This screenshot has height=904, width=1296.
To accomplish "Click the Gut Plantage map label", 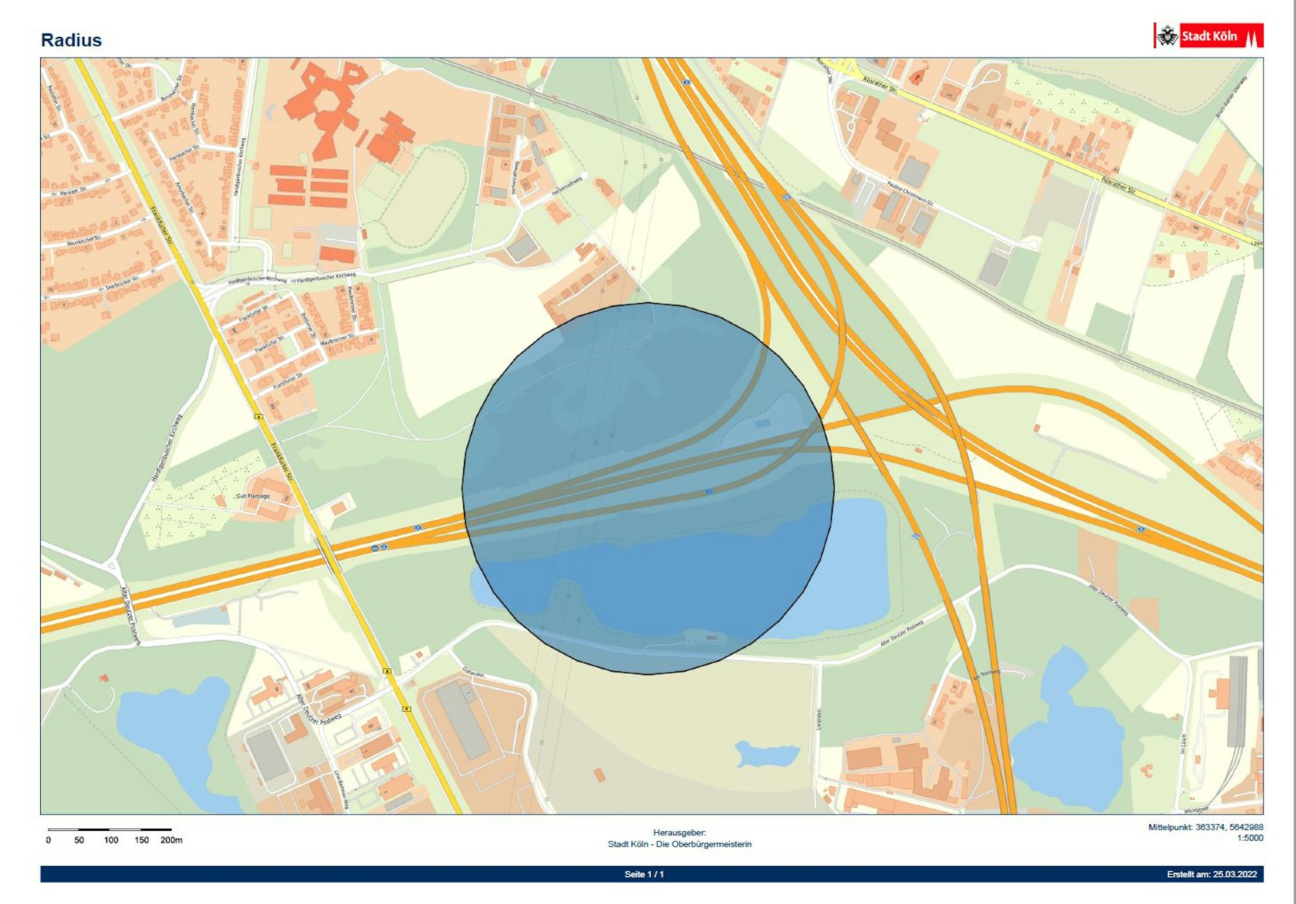I will (x=253, y=496).
